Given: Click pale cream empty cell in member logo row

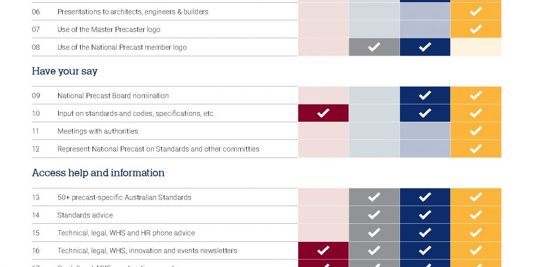Looking at the screenshot, I should point(476,47).
